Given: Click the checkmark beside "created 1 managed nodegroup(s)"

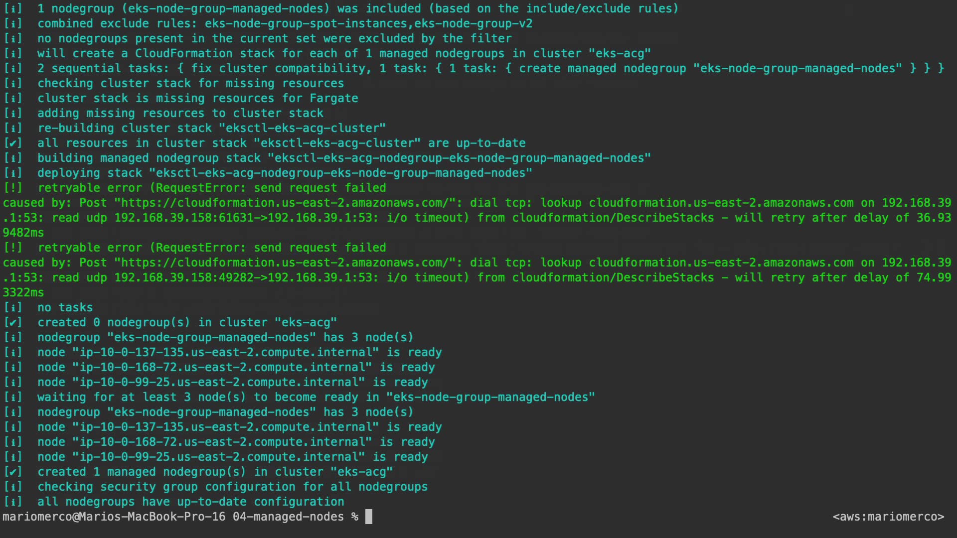Looking at the screenshot, I should click(x=13, y=472).
